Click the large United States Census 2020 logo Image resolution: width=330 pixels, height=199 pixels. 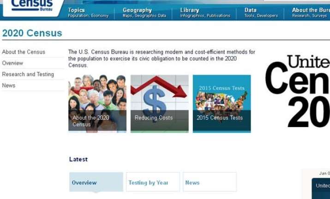pyautogui.click(x=298, y=91)
